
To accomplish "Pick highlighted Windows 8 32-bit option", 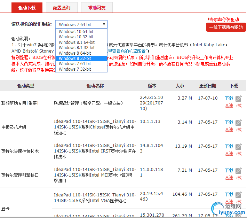I will [81, 59].
